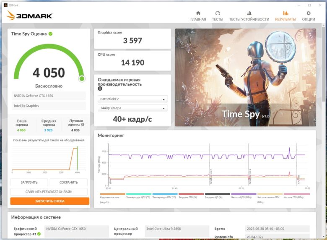Click the Graphics score value 3 597
The image size is (327, 240).
(132, 40)
